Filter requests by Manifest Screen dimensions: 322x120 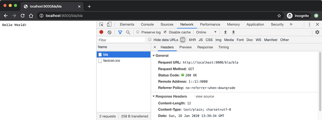[271, 40]
